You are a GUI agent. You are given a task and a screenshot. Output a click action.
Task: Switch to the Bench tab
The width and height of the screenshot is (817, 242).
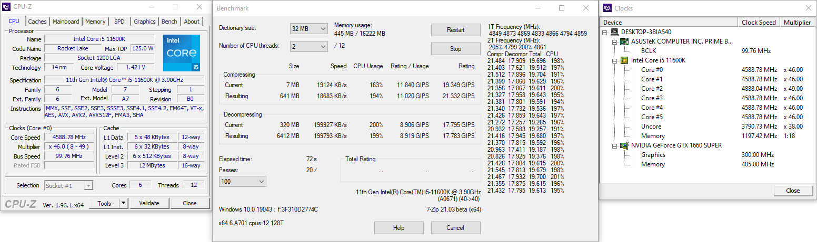(169, 22)
